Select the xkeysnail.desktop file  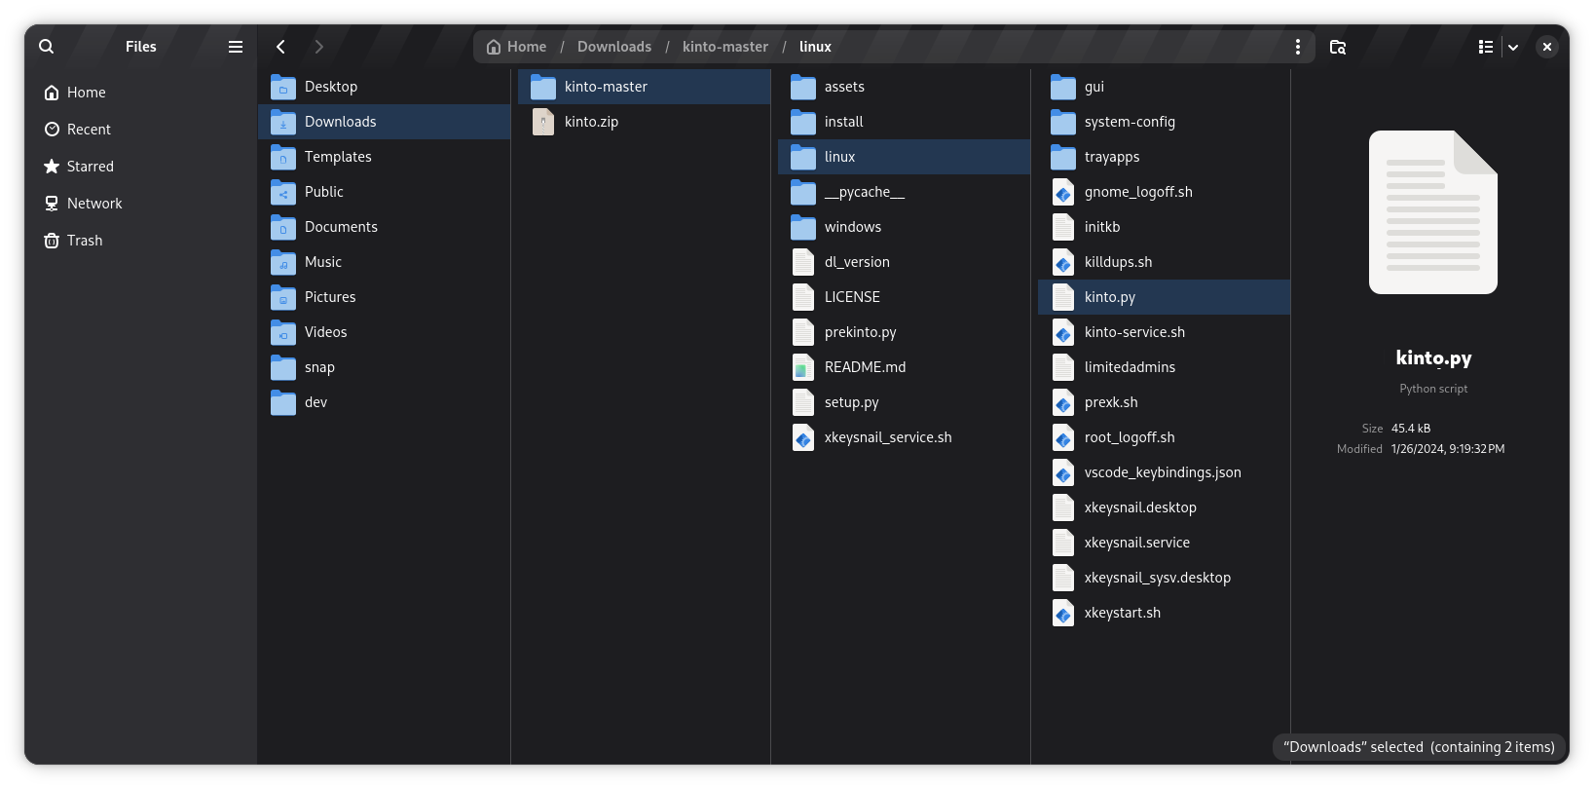coord(1165,507)
